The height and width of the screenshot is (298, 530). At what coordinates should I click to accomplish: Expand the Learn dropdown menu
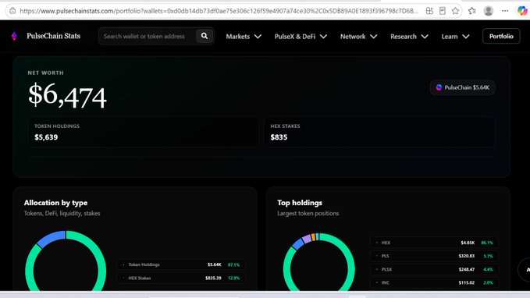point(455,36)
